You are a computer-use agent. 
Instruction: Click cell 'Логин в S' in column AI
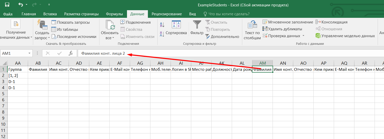181,69
